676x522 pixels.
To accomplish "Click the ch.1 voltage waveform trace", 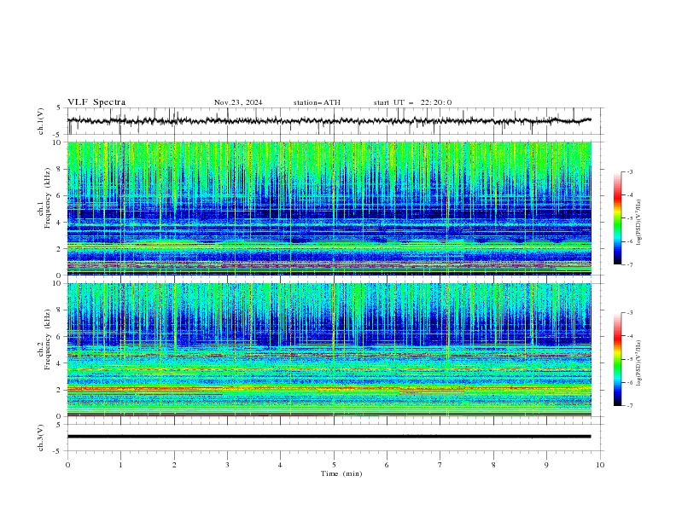I will 329,120.
